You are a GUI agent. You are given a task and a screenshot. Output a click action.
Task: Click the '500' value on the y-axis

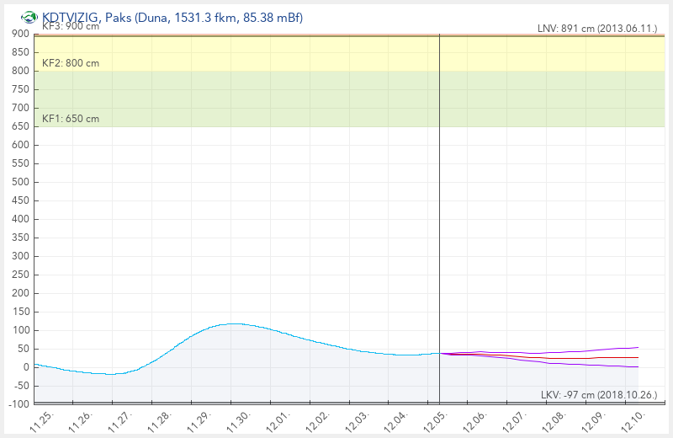point(20,182)
